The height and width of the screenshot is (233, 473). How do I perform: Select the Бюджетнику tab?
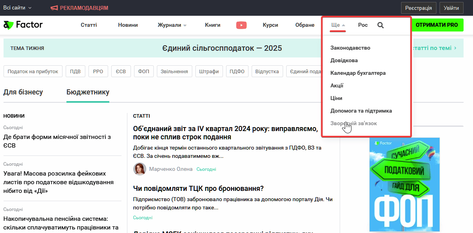88,92
